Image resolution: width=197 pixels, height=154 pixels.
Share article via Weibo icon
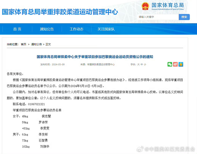pos(175,64)
